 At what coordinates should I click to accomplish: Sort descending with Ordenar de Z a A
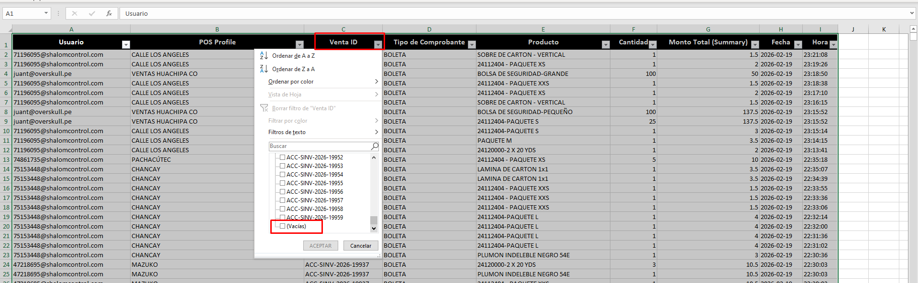(x=293, y=69)
